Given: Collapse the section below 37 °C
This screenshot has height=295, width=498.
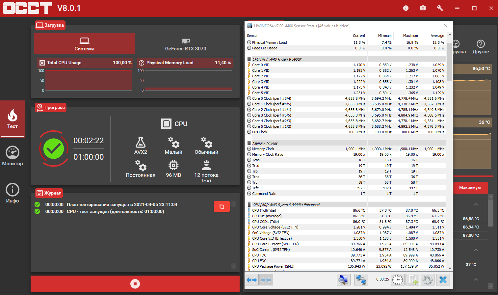Looking at the screenshot, I should pyautogui.click(x=476, y=279).
